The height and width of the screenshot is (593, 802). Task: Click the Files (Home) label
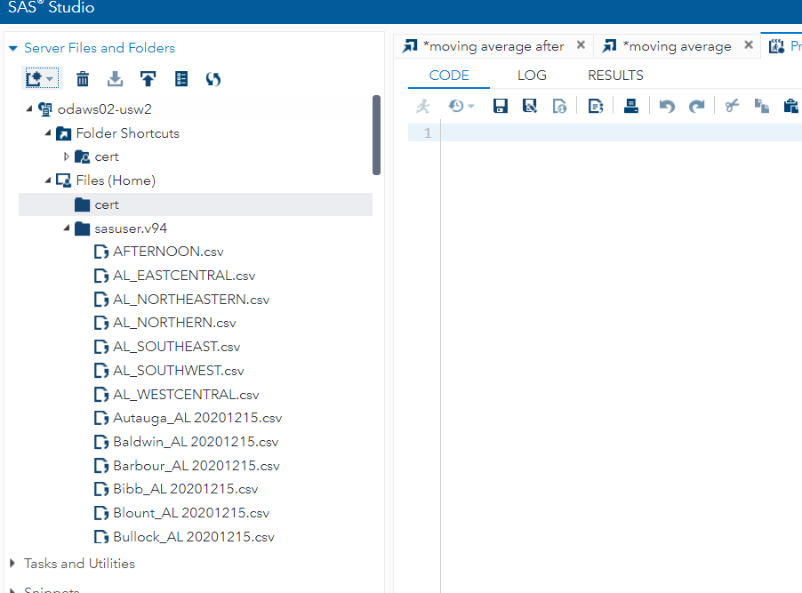[x=116, y=180]
